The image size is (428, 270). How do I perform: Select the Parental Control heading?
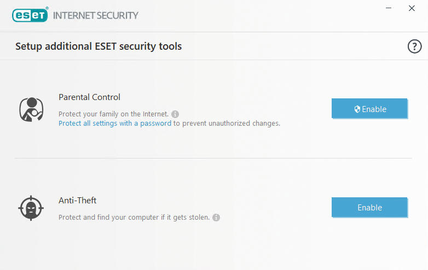(x=89, y=97)
